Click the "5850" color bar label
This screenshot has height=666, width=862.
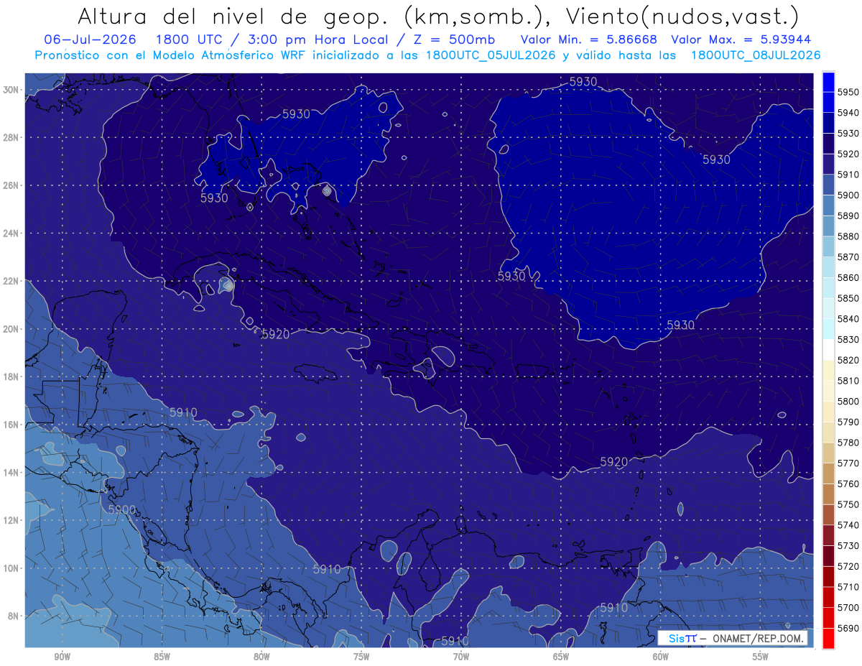(x=848, y=298)
